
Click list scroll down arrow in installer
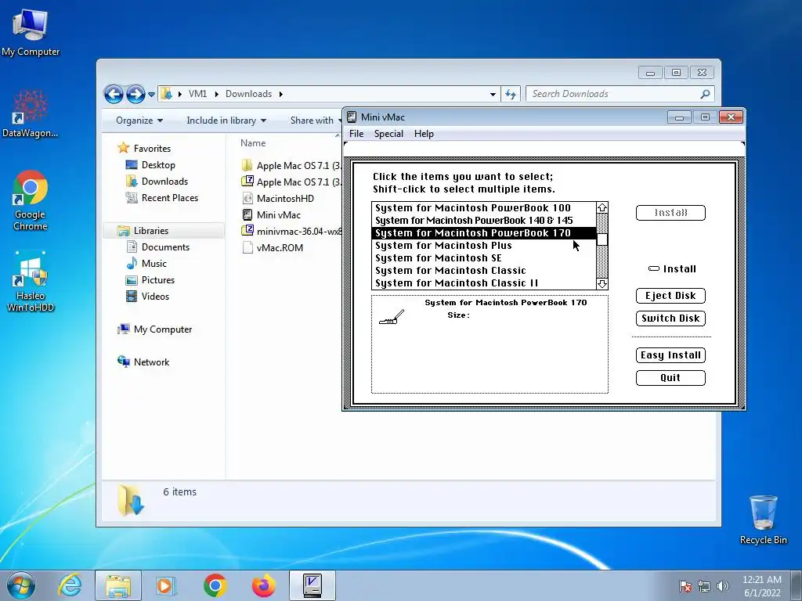coord(602,283)
